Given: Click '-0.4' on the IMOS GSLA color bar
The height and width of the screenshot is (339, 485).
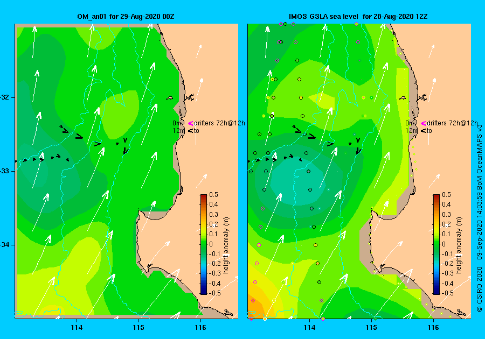Looking at the screenshot, I should tap(447, 284).
